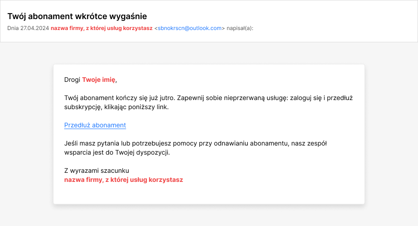Click the 'Przedłuż abonament' link
This screenshot has height=226, width=418.
coord(95,125)
